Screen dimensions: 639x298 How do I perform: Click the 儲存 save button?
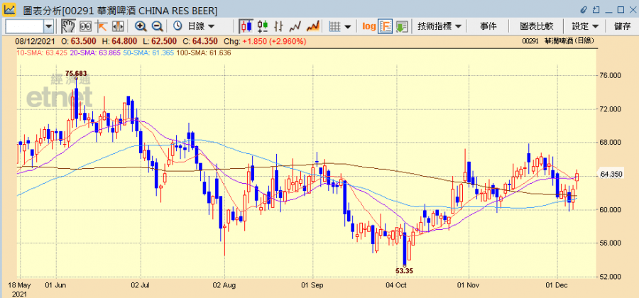(x=622, y=26)
